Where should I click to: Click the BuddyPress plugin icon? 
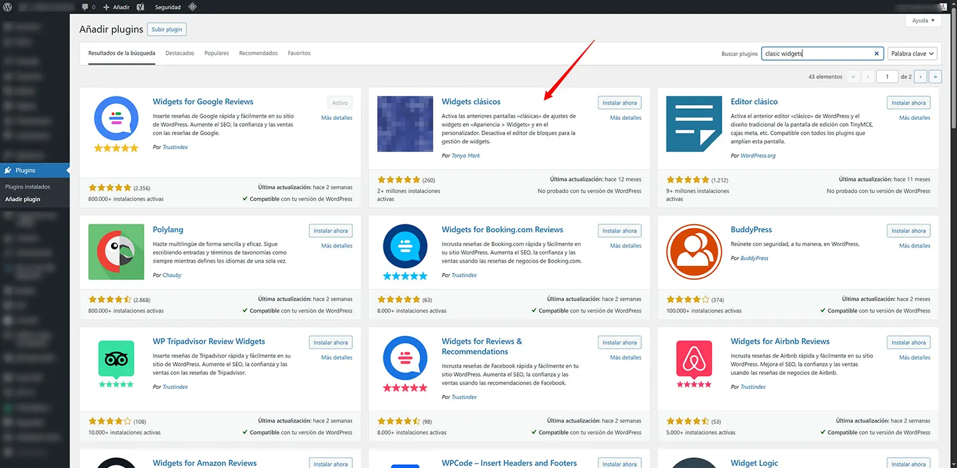(x=694, y=252)
